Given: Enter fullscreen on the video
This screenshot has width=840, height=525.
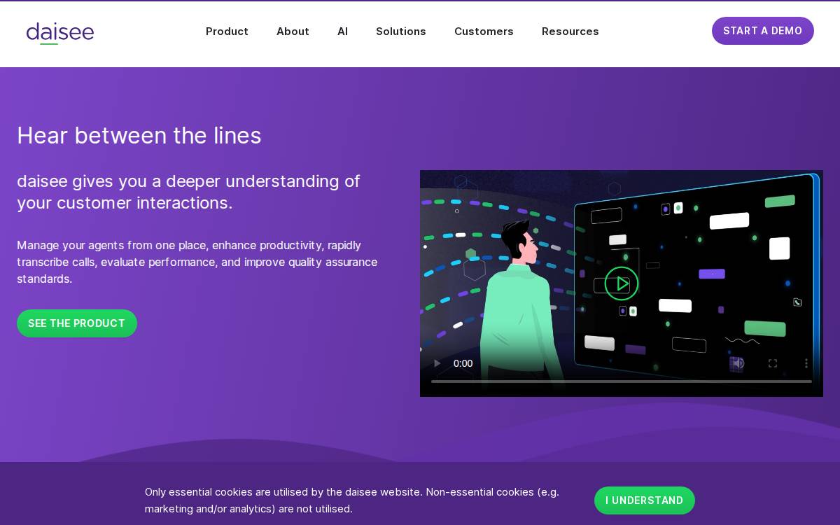Looking at the screenshot, I should pos(773,363).
